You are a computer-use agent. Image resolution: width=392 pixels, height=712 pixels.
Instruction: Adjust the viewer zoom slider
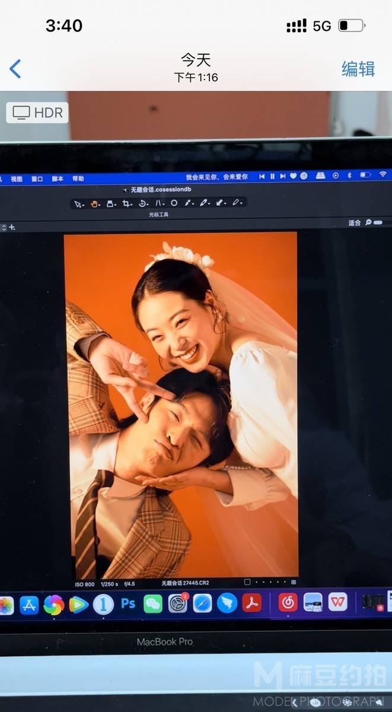(x=378, y=223)
